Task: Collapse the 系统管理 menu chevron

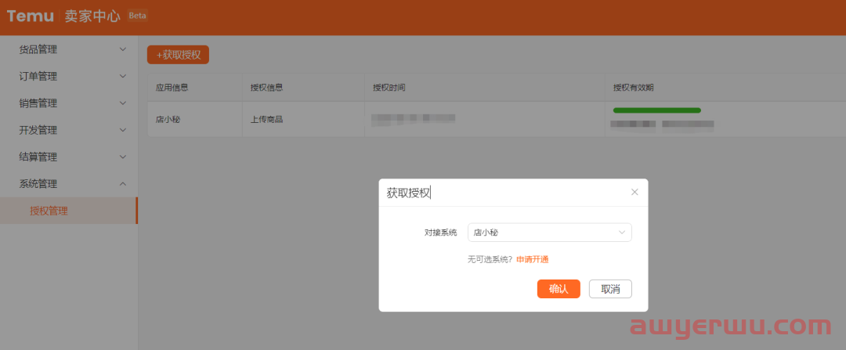Action: pos(123,184)
